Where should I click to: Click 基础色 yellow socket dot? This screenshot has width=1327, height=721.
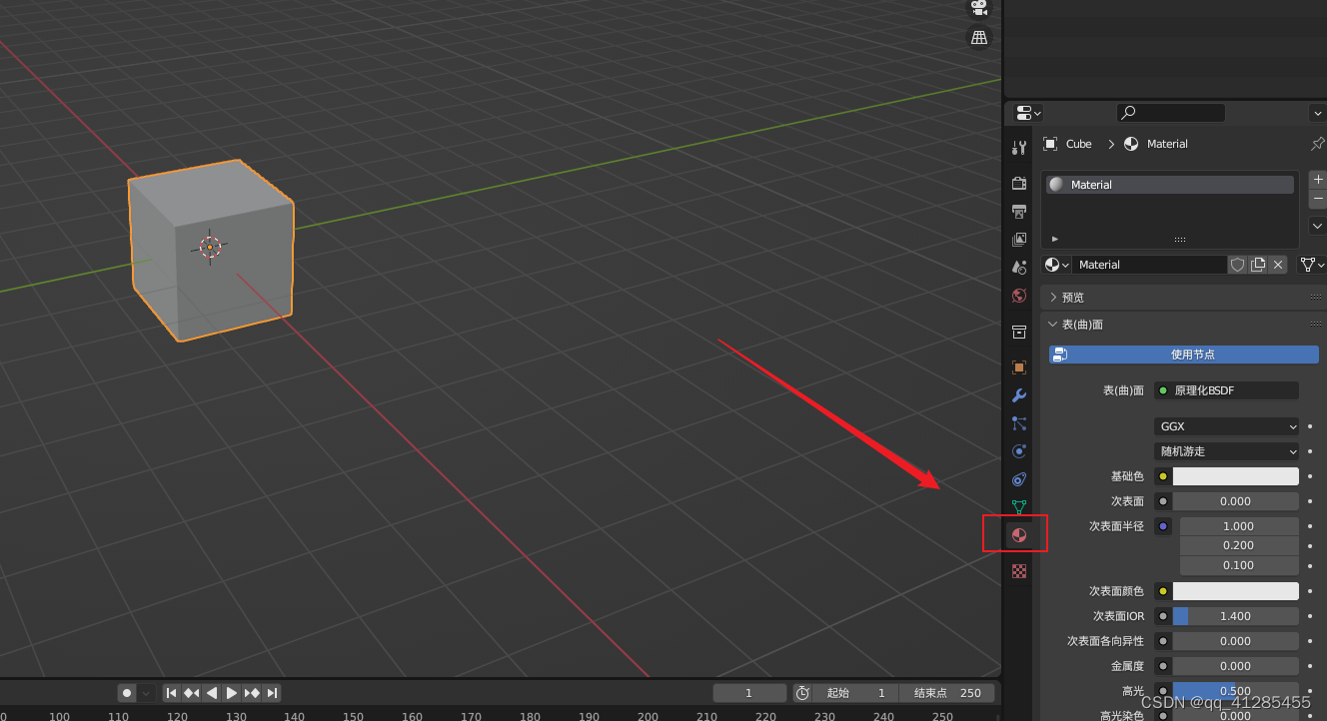pyautogui.click(x=1163, y=476)
